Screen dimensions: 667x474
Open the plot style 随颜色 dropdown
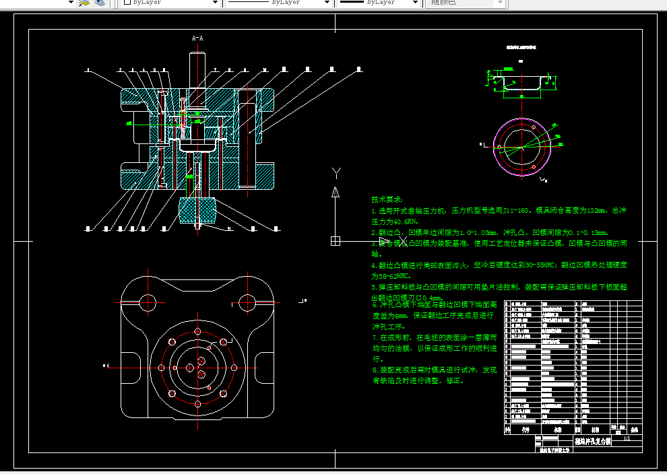click(x=465, y=3)
